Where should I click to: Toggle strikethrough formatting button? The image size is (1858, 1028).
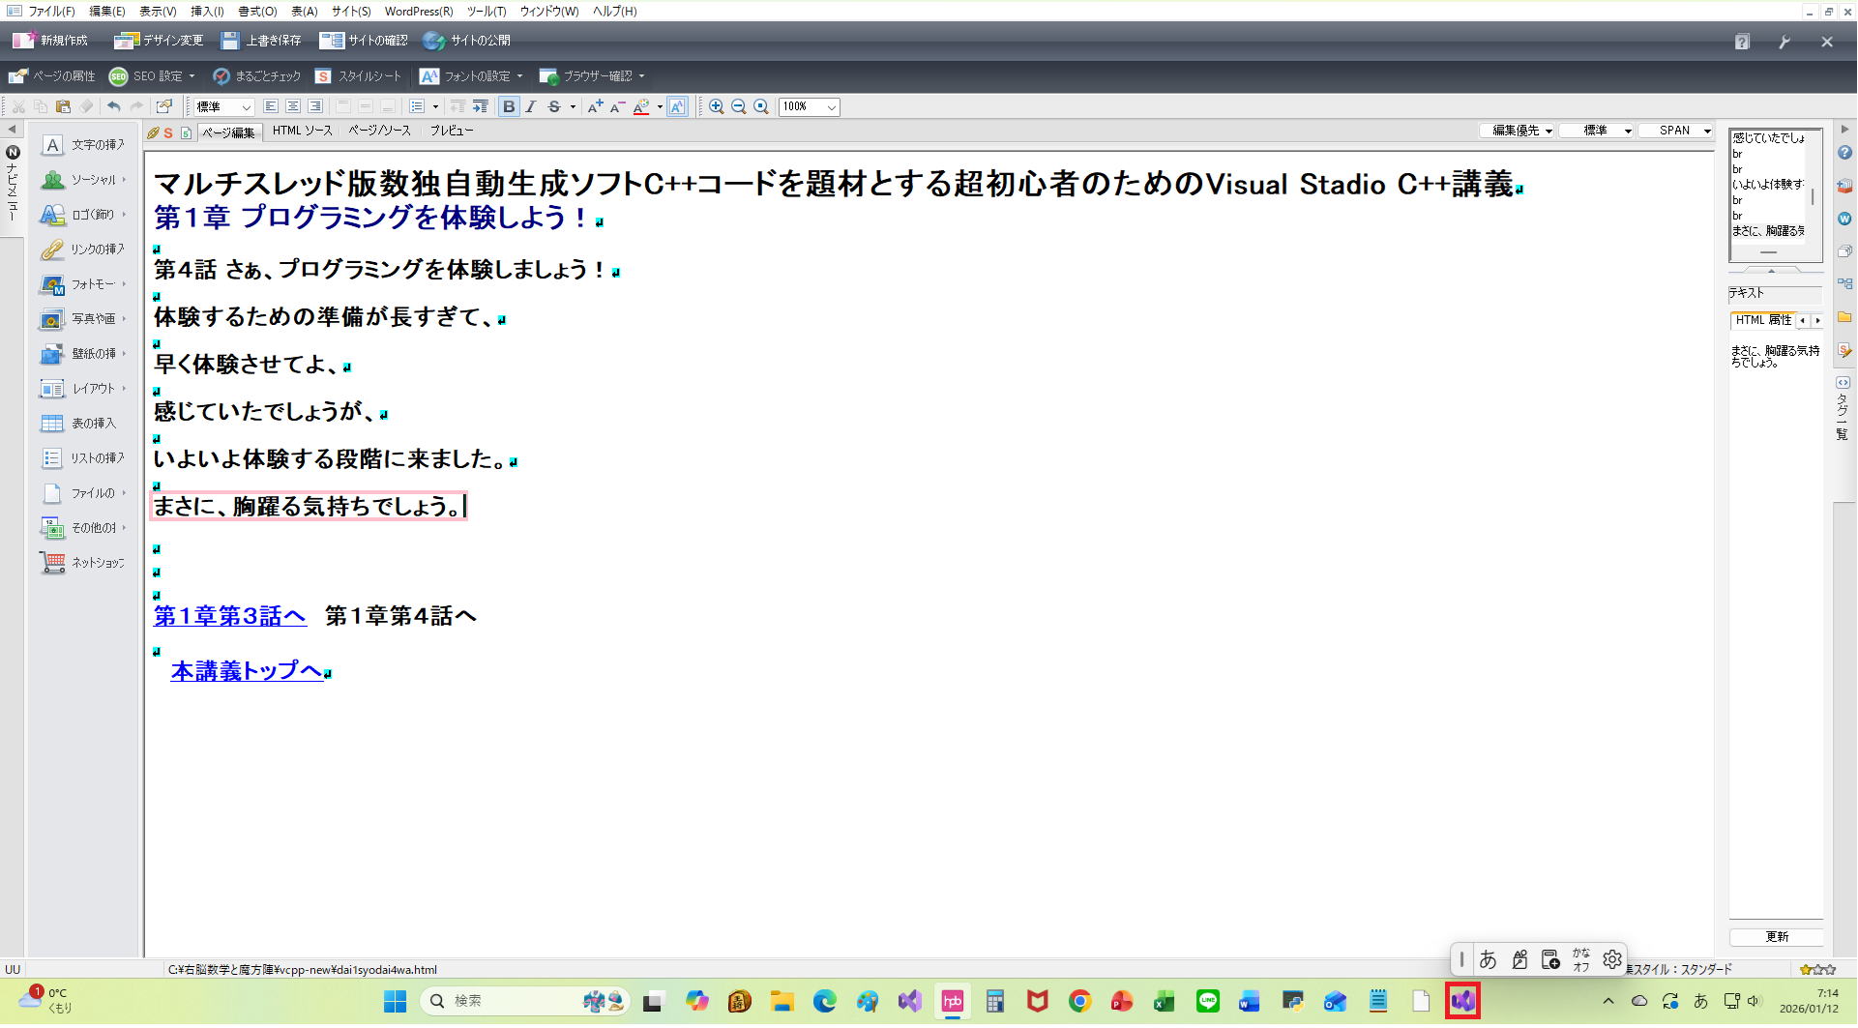pos(554,107)
